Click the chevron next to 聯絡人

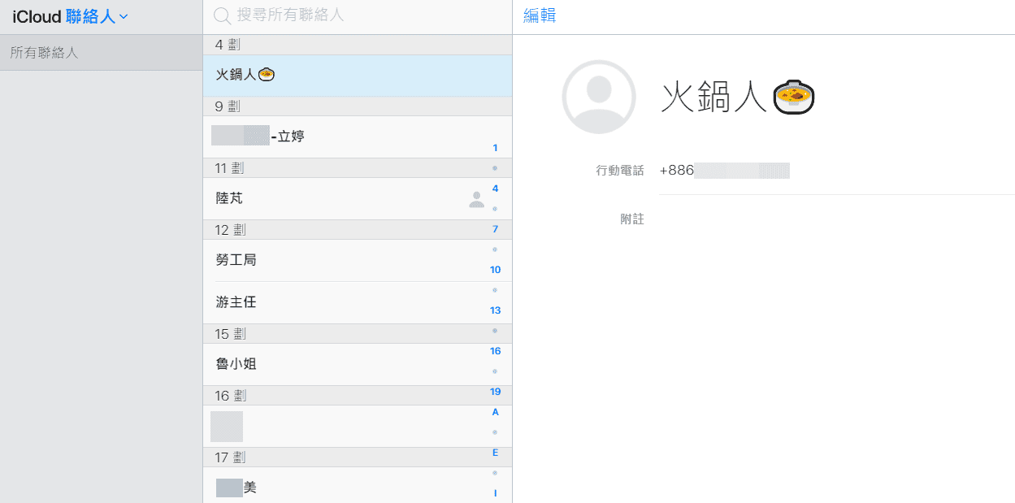[x=124, y=17]
